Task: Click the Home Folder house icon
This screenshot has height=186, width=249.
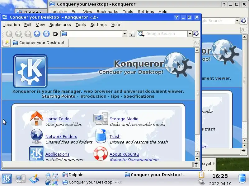Action: point(37,118)
